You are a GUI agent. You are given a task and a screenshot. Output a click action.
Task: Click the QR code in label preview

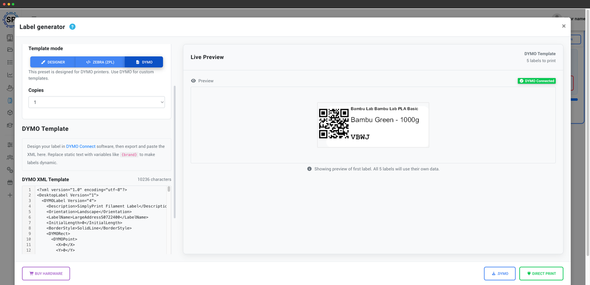pyautogui.click(x=334, y=124)
